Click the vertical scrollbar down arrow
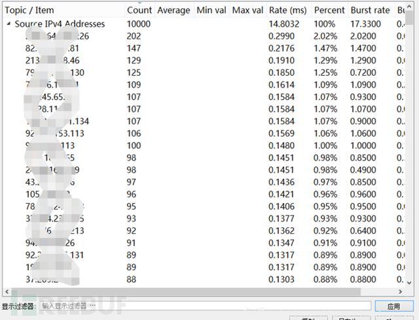 click(409, 283)
